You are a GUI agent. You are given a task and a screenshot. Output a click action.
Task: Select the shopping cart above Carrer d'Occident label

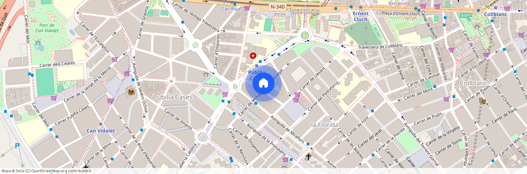(x=486, y=55)
